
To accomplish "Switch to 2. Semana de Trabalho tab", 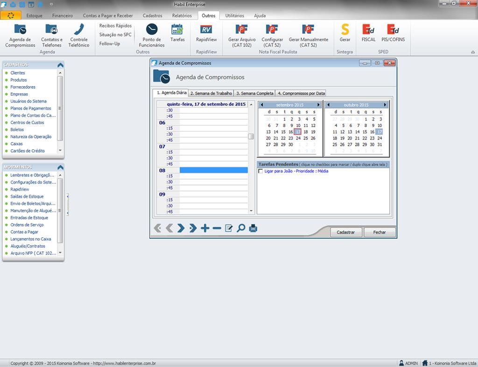I will [211, 93].
